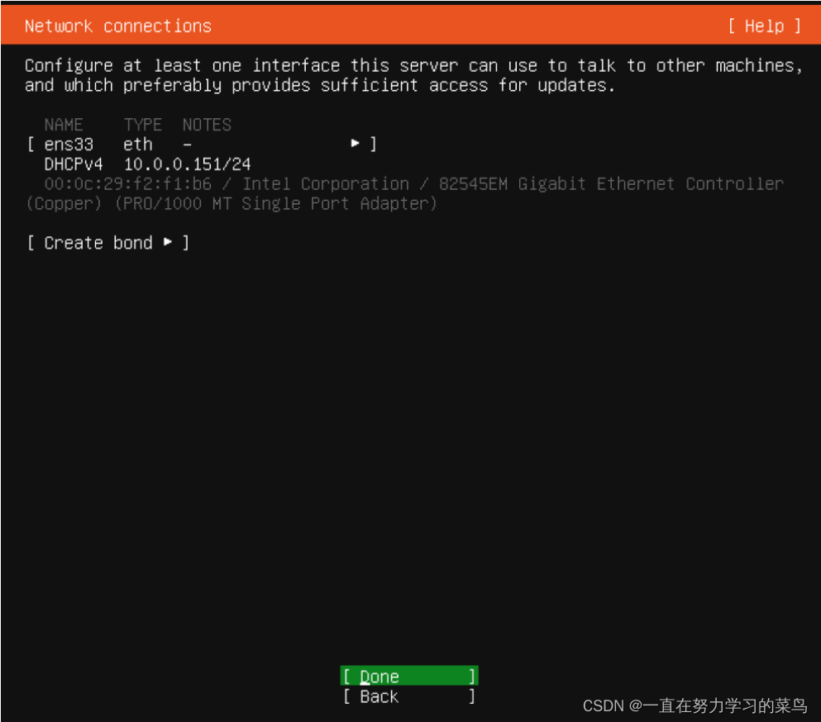821x722 pixels.
Task: Open the Help menu in the header
Action: click(765, 26)
